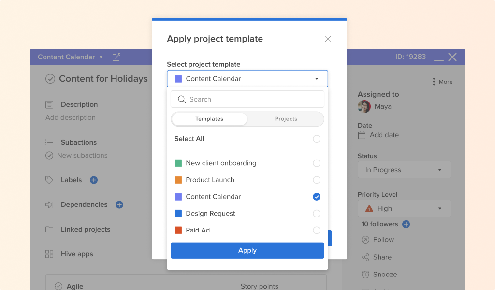Open the High priority level dropdown
Screen dimensions: 495x290
pyautogui.click(x=405, y=208)
